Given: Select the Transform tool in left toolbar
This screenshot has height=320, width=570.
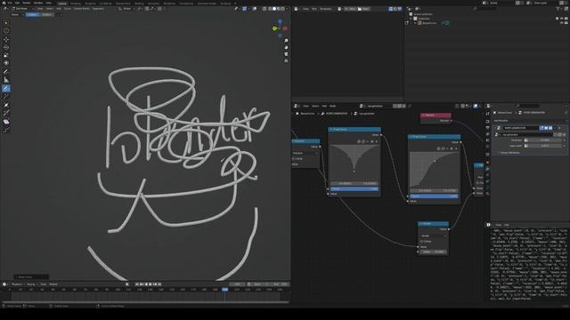Looking at the screenshot, I should pos(6,63).
